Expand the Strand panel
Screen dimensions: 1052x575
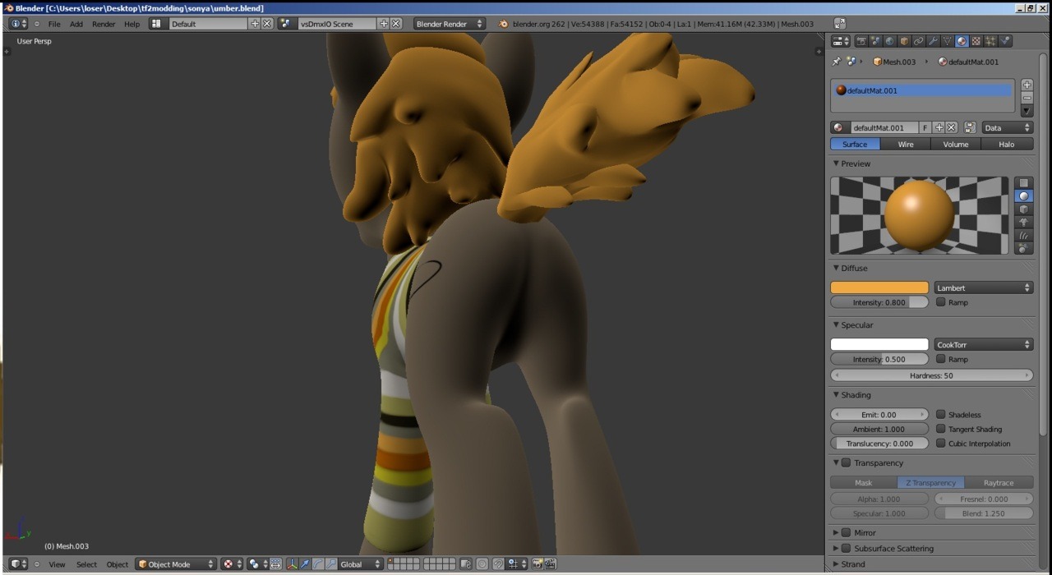point(836,563)
